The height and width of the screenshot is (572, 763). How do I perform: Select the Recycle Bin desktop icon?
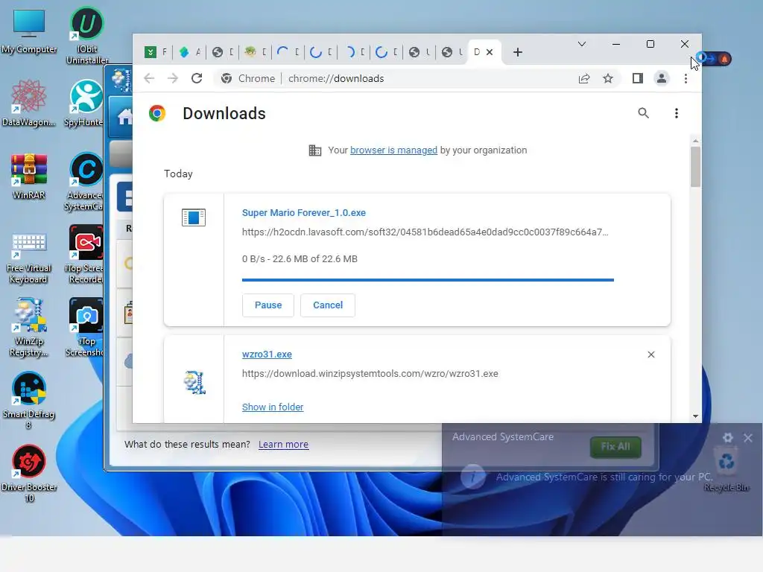[726, 471]
